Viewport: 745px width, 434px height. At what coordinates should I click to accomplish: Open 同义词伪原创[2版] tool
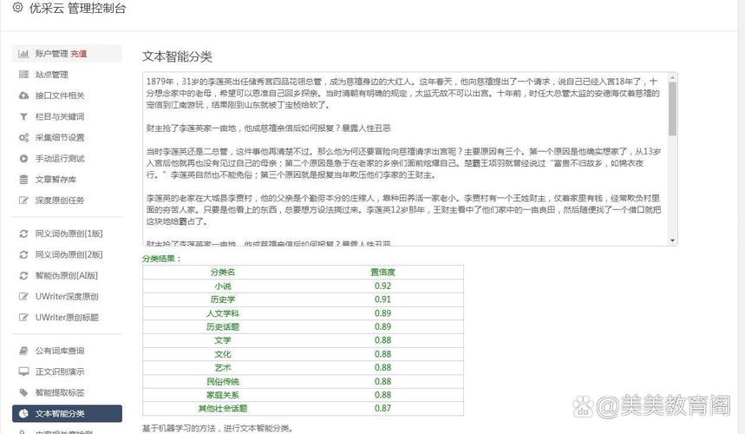click(67, 254)
